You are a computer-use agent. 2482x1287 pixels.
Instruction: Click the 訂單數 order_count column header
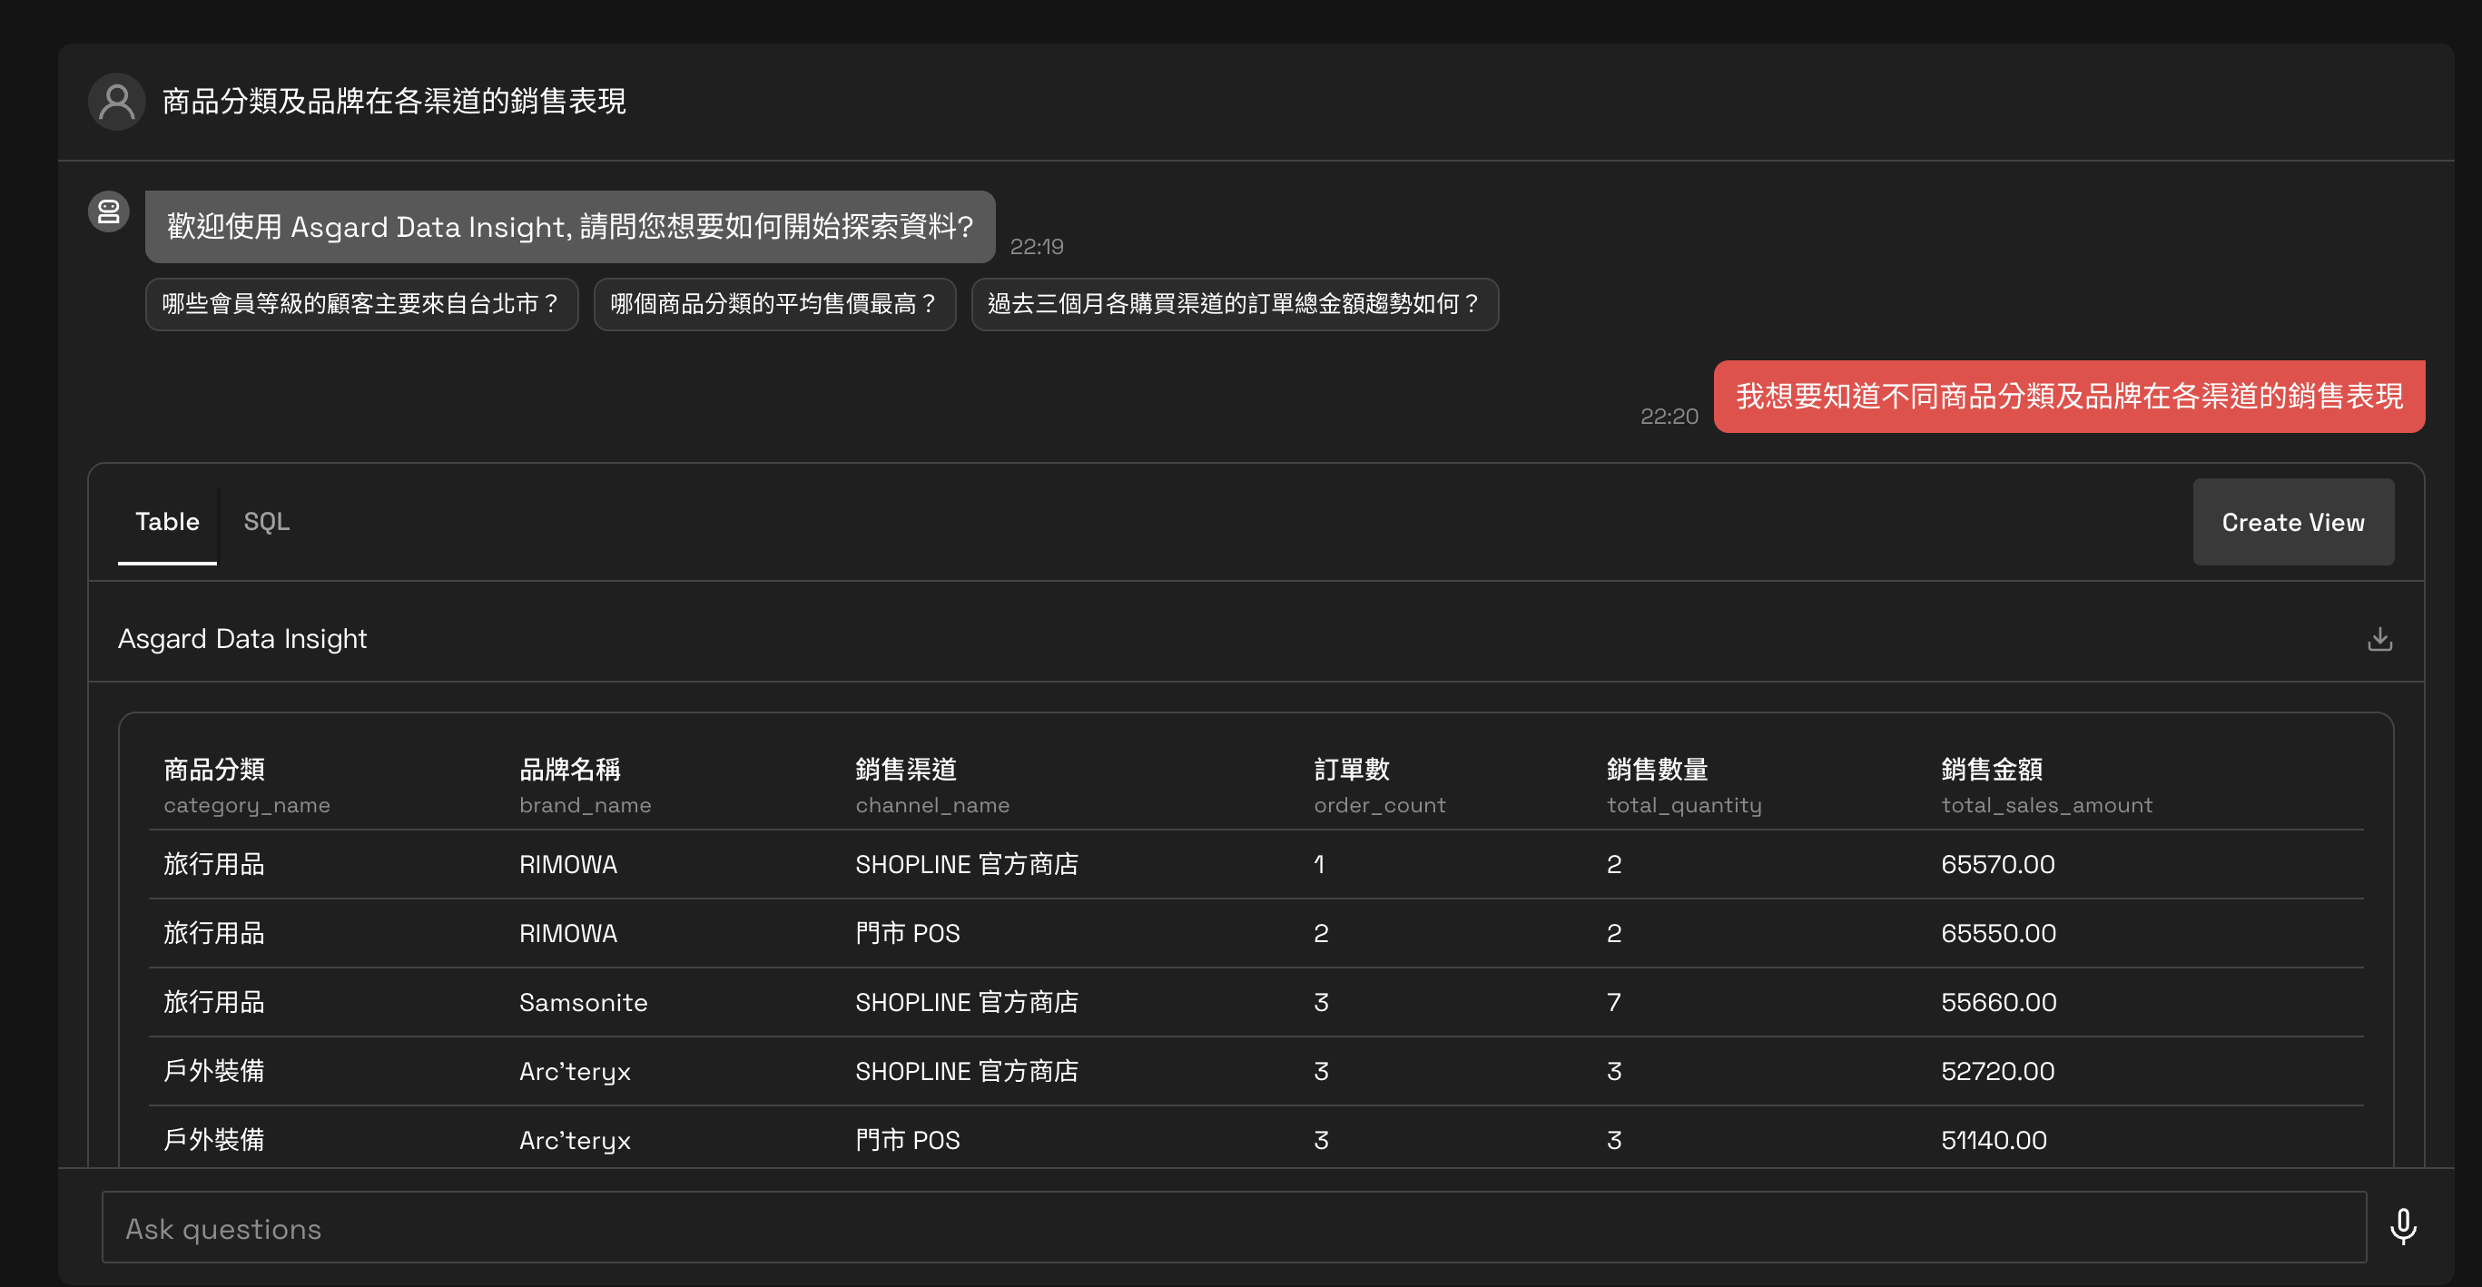1380,785
